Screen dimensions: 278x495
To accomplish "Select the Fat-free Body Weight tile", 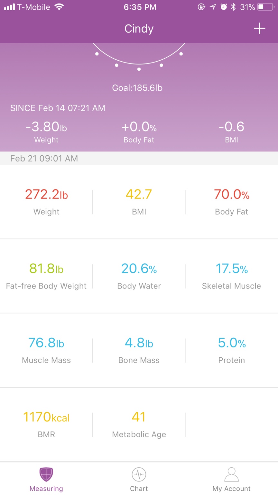I will (46, 276).
